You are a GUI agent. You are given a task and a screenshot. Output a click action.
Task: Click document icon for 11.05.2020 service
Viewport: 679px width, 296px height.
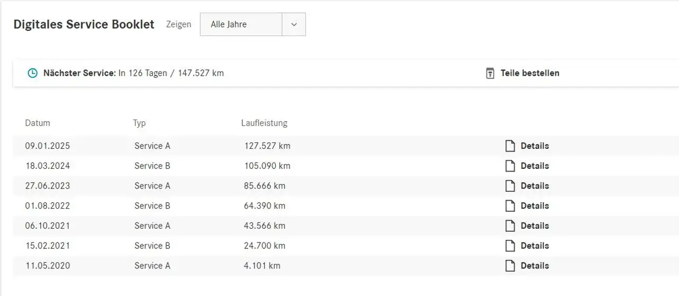pyautogui.click(x=510, y=266)
